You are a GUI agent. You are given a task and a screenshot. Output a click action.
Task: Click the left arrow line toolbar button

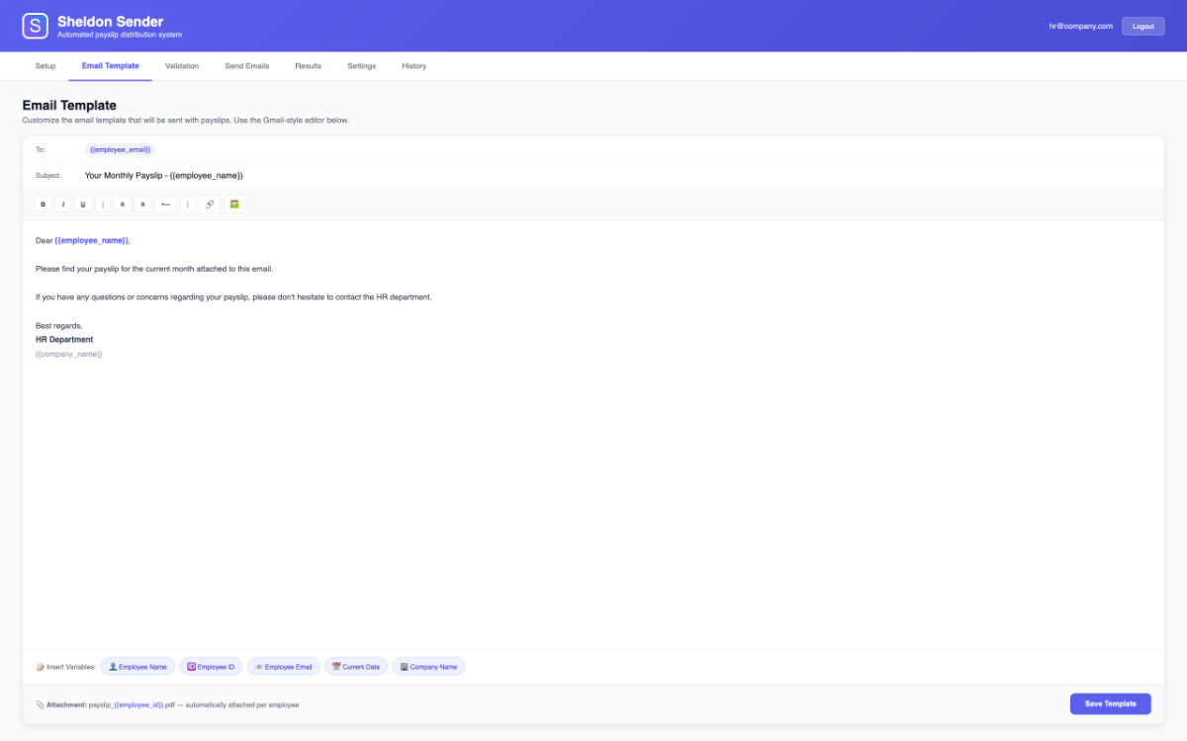coord(165,204)
